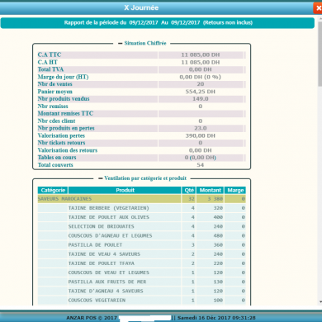Close the X Journée report window

coord(318,8)
